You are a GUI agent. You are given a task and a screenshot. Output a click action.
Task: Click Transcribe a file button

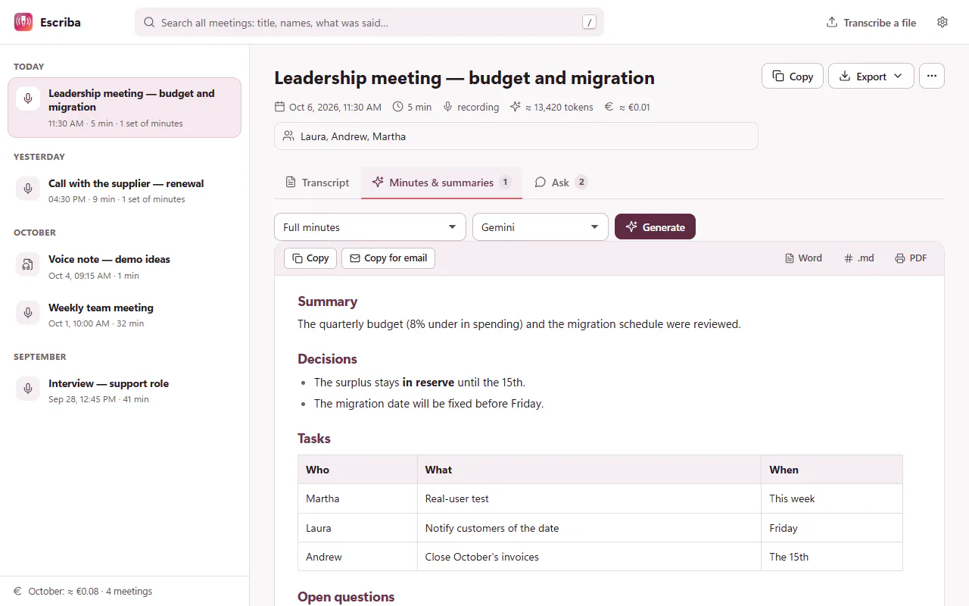871,23
